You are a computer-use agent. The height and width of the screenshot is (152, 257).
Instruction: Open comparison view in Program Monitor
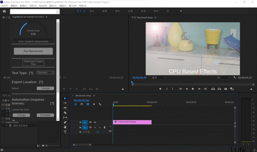(232, 89)
